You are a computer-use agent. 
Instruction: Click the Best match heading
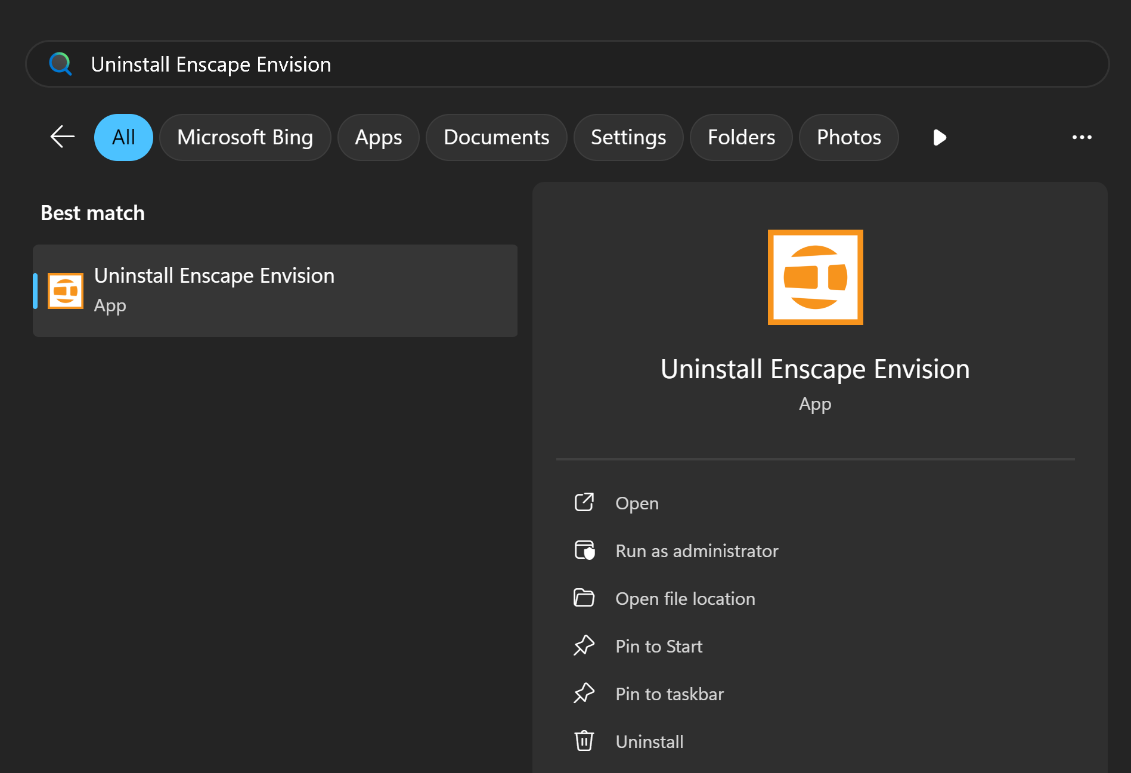coord(92,213)
